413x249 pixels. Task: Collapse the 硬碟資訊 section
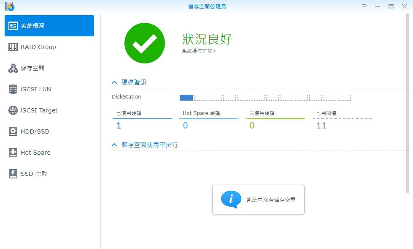click(114, 82)
